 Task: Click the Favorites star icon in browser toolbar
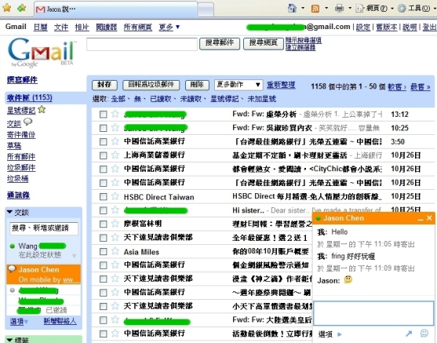[7, 8]
